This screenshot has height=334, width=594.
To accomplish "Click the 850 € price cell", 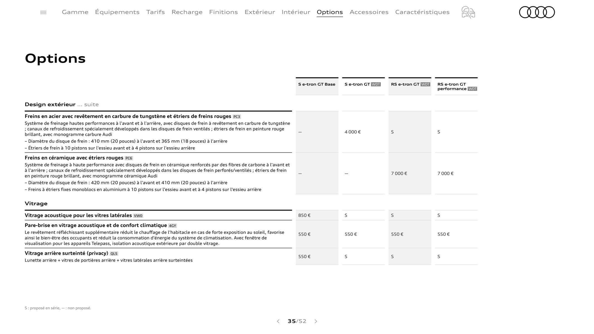I will tap(317, 215).
